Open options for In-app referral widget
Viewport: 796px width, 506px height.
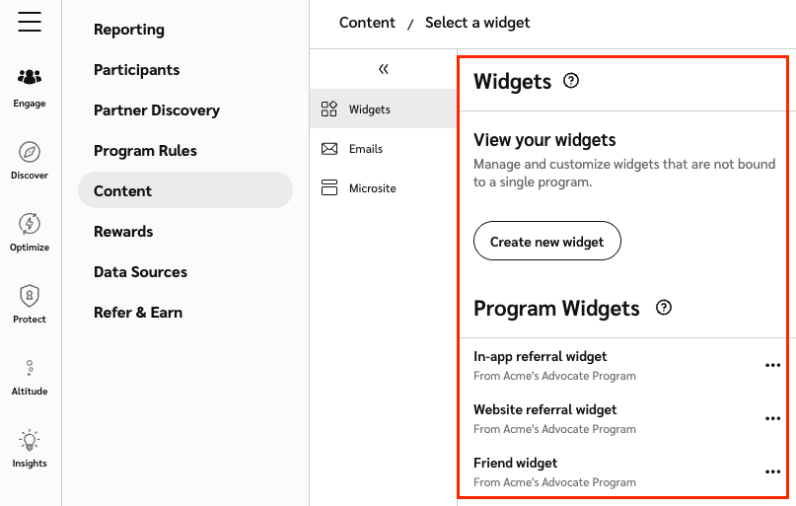[x=772, y=365]
